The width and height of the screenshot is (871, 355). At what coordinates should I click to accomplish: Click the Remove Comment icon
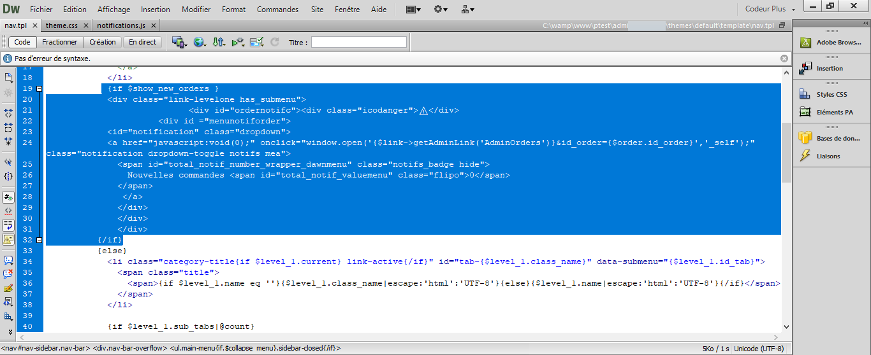pos(8,274)
